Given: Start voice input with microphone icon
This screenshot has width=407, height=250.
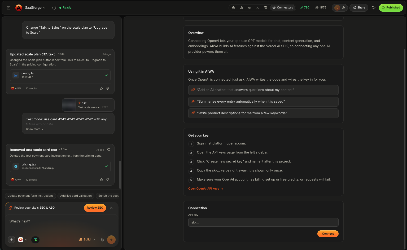Looking at the screenshot, I should tap(102, 240).
